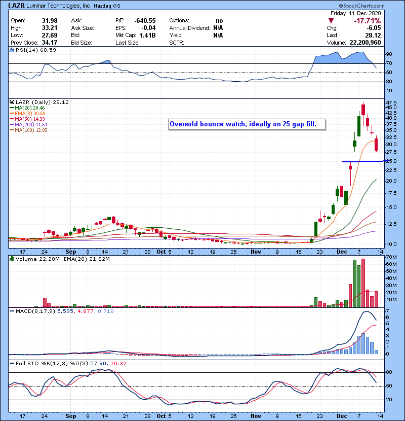Click the RSI(14) indicator icon
The height and width of the screenshot is (421, 405).
12,50
